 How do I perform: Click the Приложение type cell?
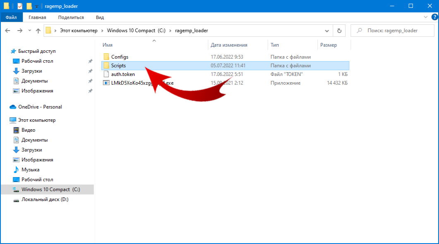[x=285, y=83]
